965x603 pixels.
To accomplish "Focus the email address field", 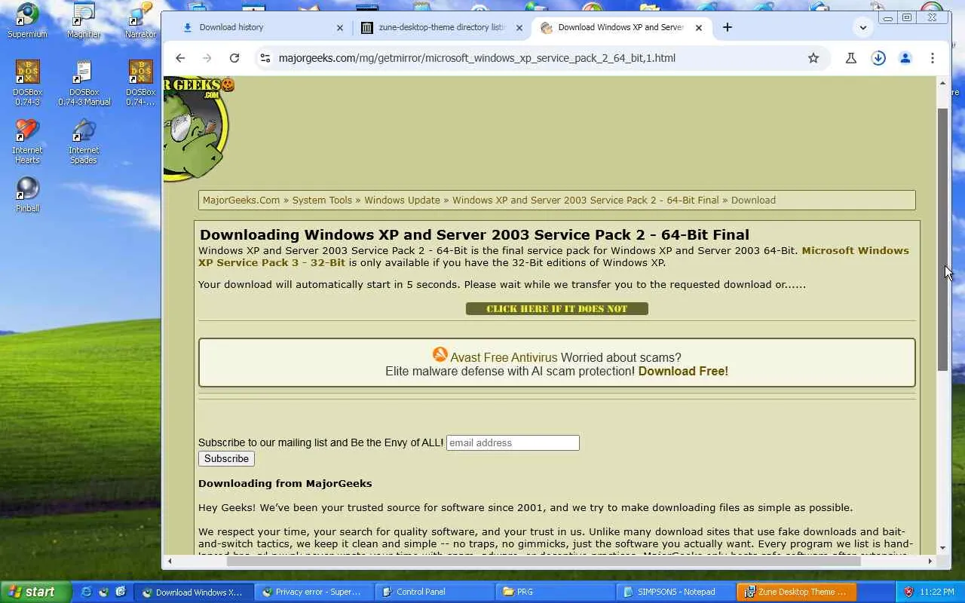I will tap(513, 442).
